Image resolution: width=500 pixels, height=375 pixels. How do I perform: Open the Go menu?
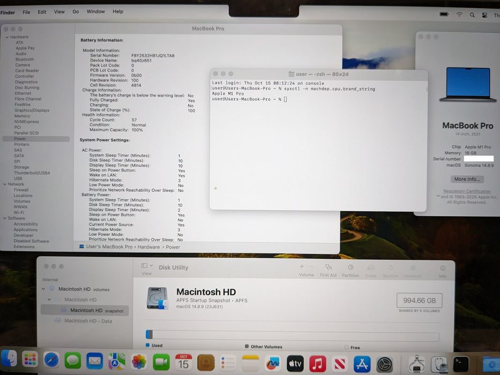click(76, 11)
